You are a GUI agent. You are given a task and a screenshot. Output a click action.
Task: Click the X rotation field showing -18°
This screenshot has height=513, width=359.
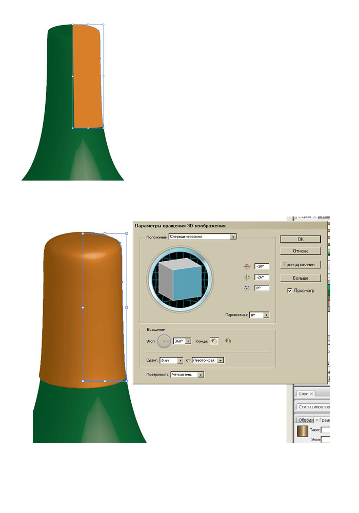click(262, 267)
